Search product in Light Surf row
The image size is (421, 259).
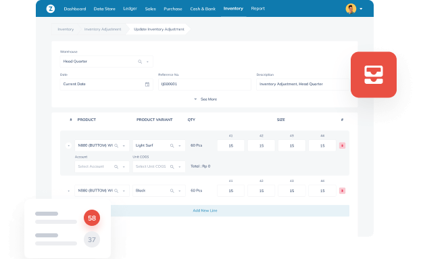116,145
